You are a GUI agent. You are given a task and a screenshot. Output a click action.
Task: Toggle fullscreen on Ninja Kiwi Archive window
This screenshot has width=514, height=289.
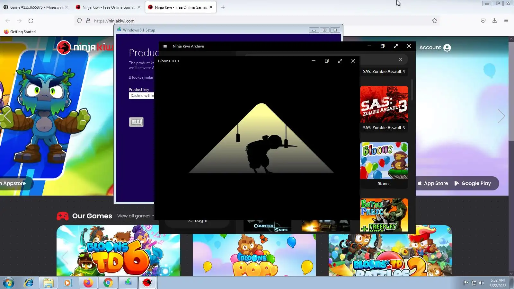pyautogui.click(x=396, y=46)
